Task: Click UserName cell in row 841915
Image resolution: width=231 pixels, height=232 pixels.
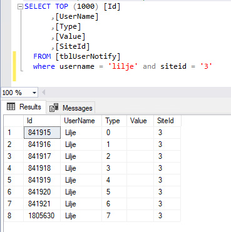Action: click(x=81, y=133)
